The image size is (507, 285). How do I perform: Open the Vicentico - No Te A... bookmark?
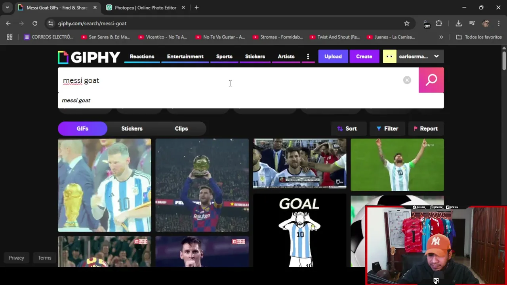click(x=163, y=37)
